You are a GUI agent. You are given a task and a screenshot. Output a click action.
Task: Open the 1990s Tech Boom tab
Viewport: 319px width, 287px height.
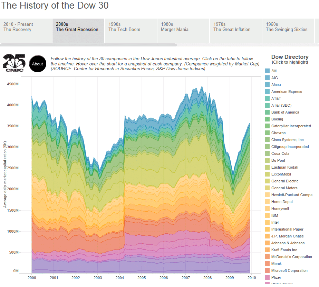(130, 30)
